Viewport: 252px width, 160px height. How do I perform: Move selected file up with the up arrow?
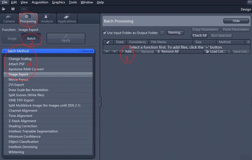107,52
